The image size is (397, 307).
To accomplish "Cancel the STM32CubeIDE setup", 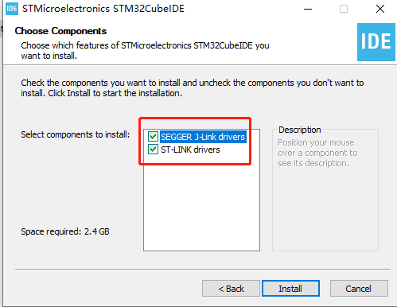I will 359,289.
